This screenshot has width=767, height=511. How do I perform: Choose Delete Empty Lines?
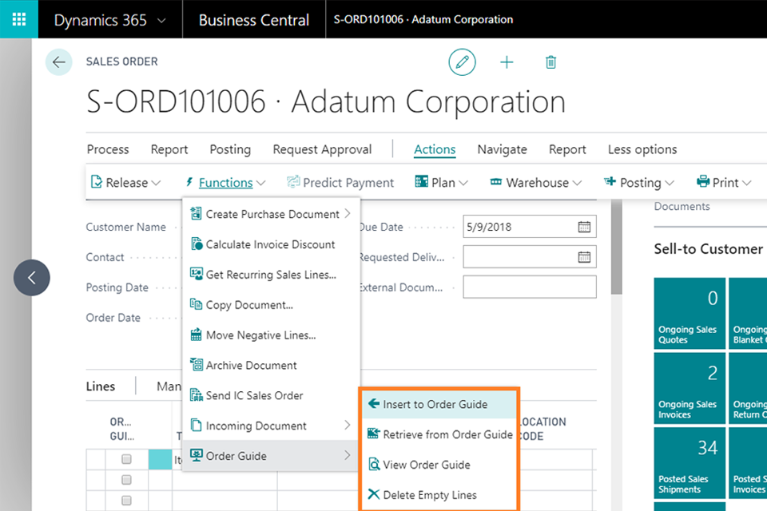pos(439,495)
